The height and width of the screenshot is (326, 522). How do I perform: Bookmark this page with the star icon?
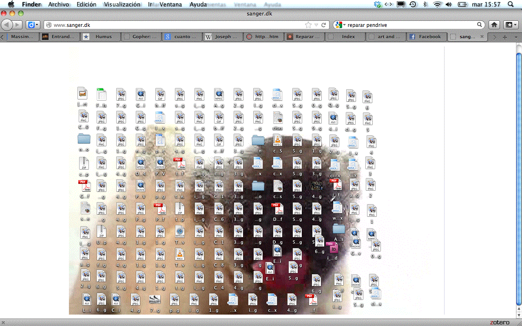coord(308,25)
